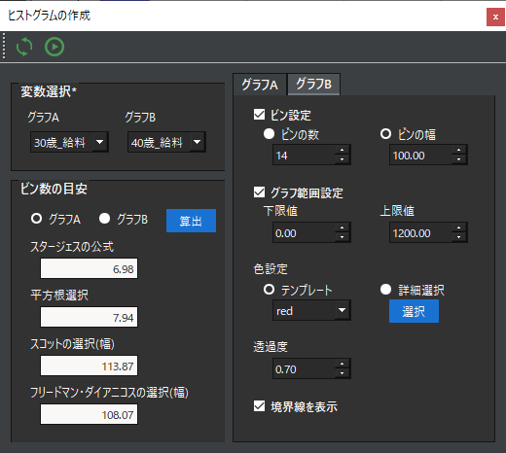Click the green refresh arrows icon

pyautogui.click(x=24, y=47)
